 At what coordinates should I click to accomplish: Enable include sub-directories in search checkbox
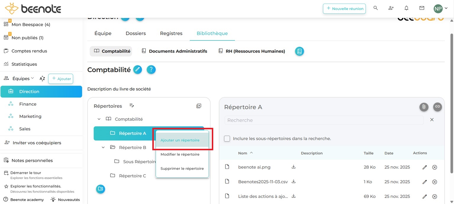coord(227,138)
